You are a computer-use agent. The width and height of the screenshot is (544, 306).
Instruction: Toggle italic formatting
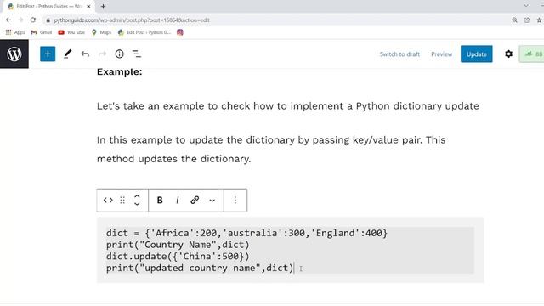tap(178, 201)
